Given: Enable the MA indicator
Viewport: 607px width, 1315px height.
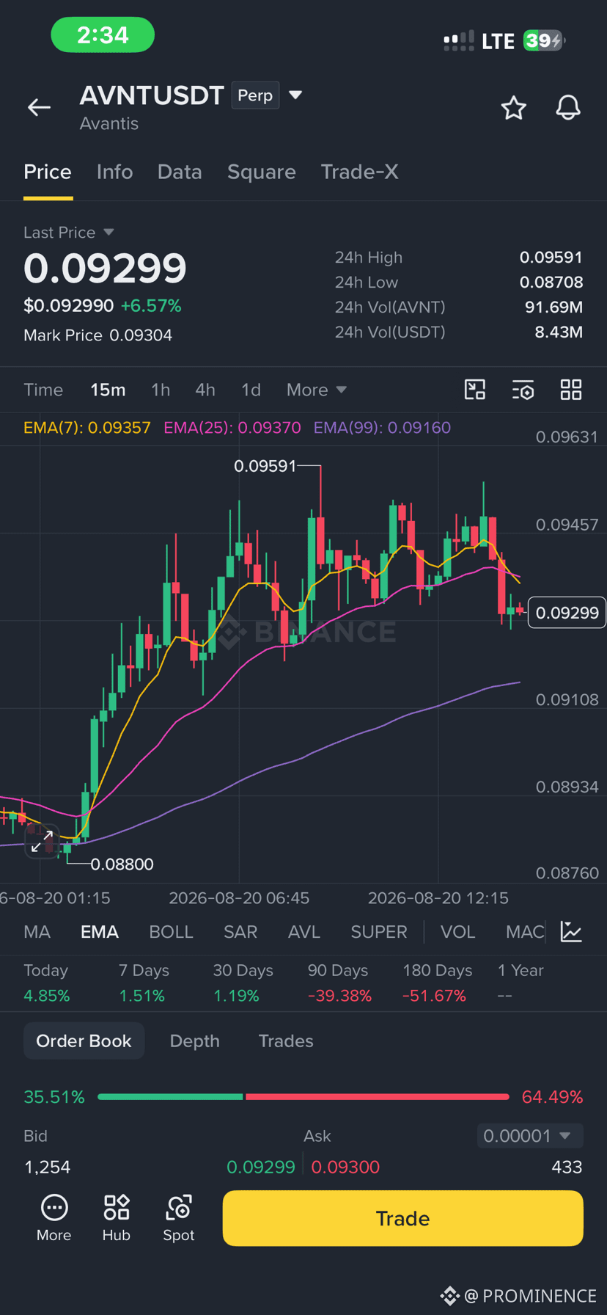Looking at the screenshot, I should coord(37,932).
